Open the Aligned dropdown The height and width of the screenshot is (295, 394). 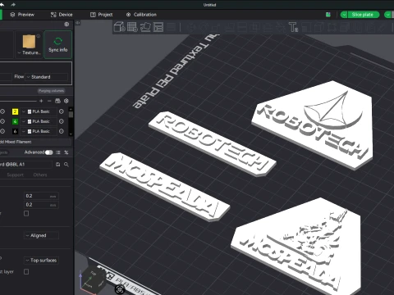pyautogui.click(x=41, y=235)
